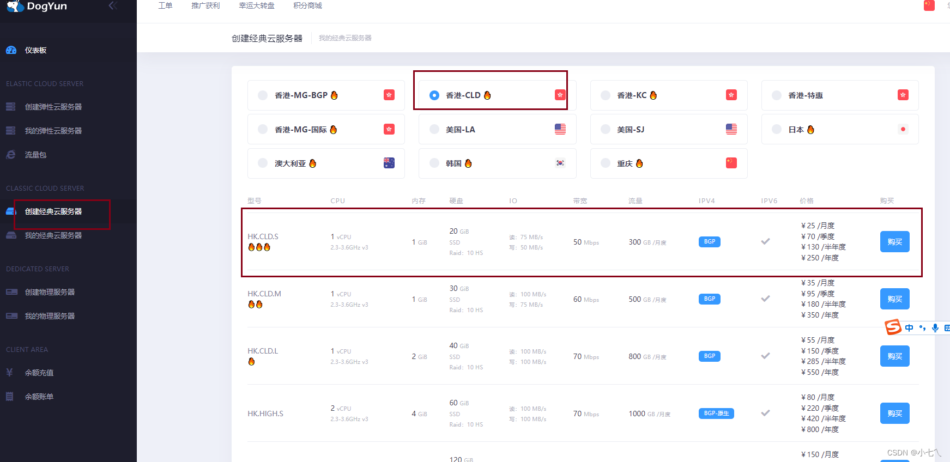Buy the HK.CLD.S plan
The image size is (950, 462).
tap(895, 242)
